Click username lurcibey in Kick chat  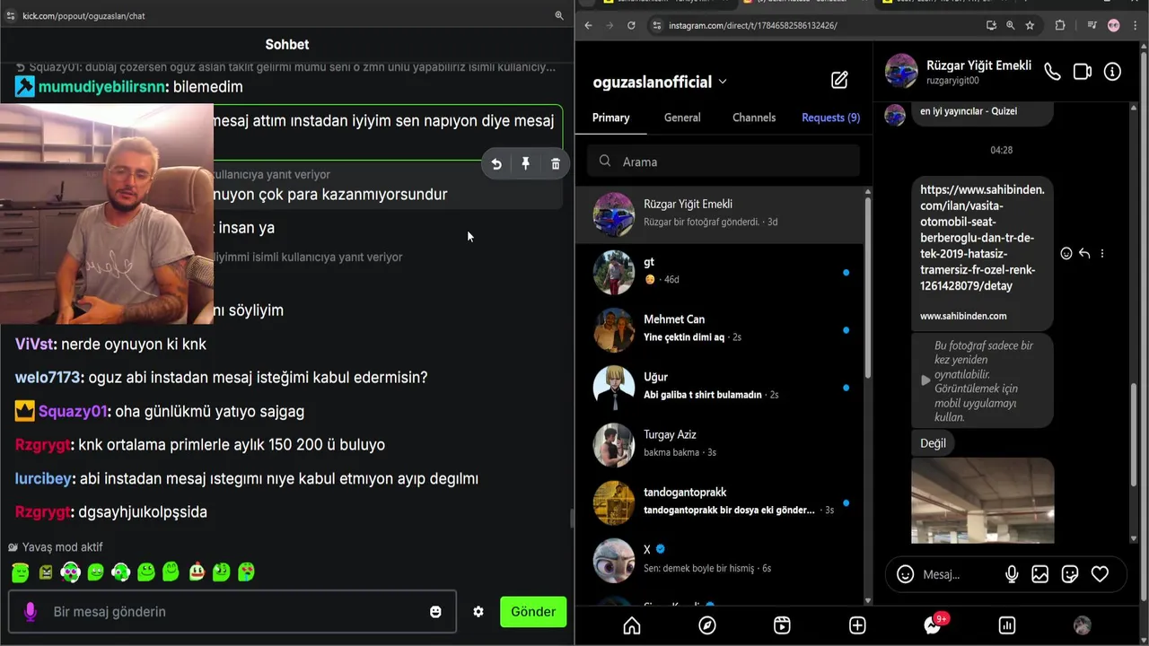pos(43,479)
